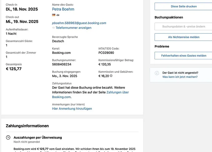
Task: Click Buchungsdaten & -preise ändern button
Action: (x=184, y=26)
